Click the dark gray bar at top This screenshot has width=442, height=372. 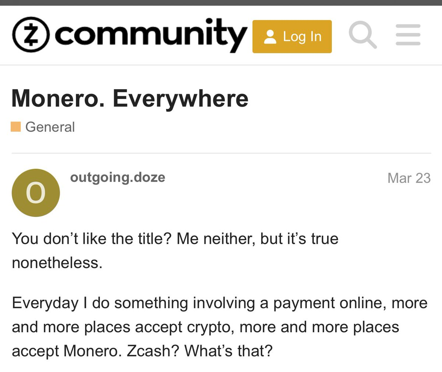click(221, 3)
